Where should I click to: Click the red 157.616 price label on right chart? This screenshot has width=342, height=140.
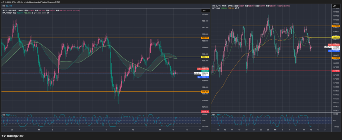click(336, 71)
